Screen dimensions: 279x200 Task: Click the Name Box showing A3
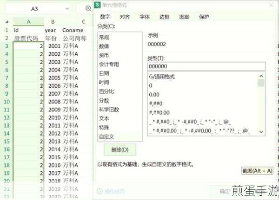click(x=34, y=9)
